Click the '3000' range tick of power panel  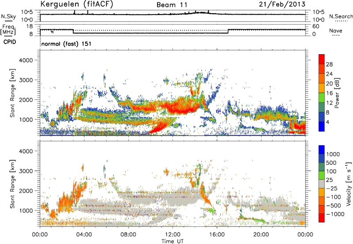pyautogui.click(x=26, y=80)
